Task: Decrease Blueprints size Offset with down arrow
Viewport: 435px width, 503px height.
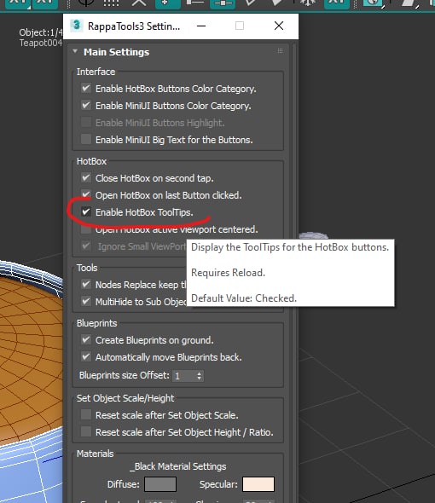Action: 199,379
